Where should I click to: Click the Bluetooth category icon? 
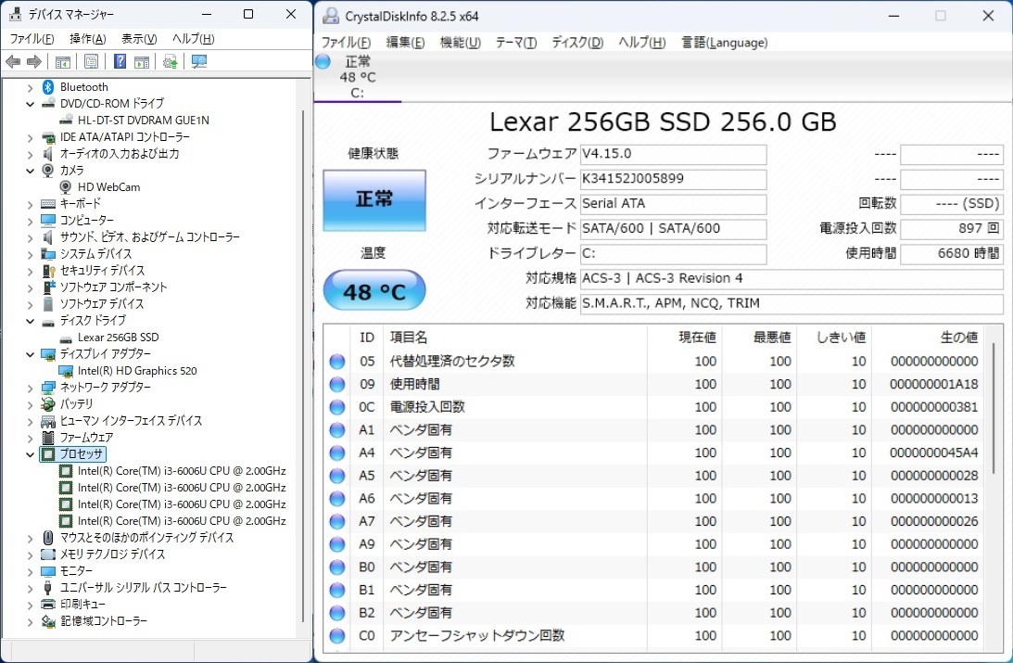(x=48, y=86)
